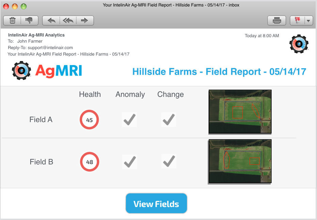Click the Today at 8:00 AM timestamp
The height and width of the screenshot is (220, 317).
pyautogui.click(x=262, y=36)
